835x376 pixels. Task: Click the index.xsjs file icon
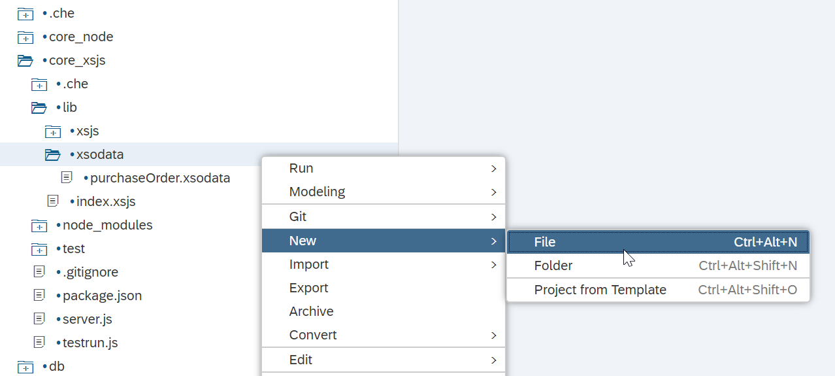53,201
